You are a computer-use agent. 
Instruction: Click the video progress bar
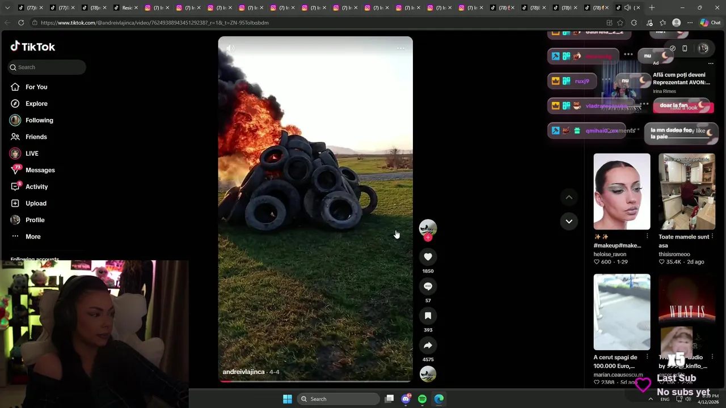[315, 381]
